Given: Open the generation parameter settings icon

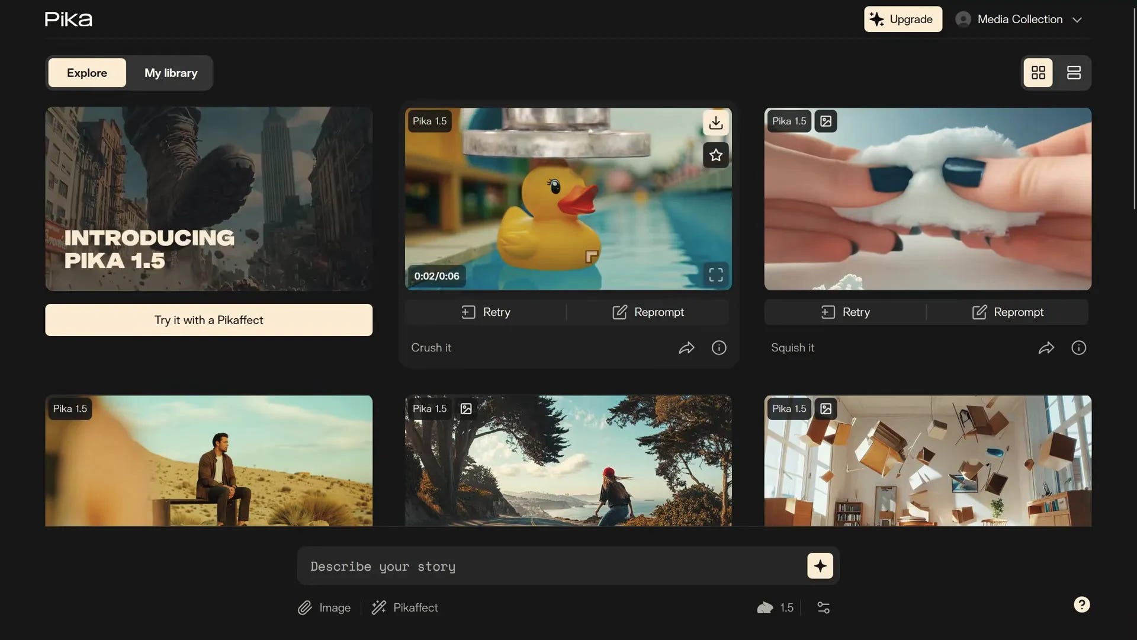Looking at the screenshot, I should [x=823, y=607].
